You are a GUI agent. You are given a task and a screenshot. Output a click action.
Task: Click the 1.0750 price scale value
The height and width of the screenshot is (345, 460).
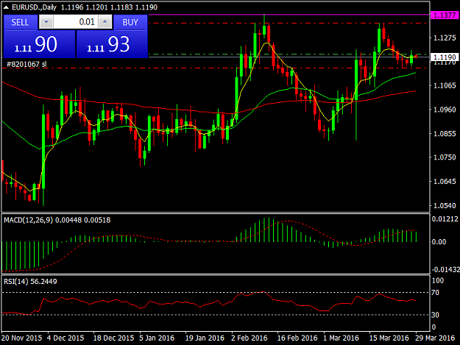[x=445, y=157]
